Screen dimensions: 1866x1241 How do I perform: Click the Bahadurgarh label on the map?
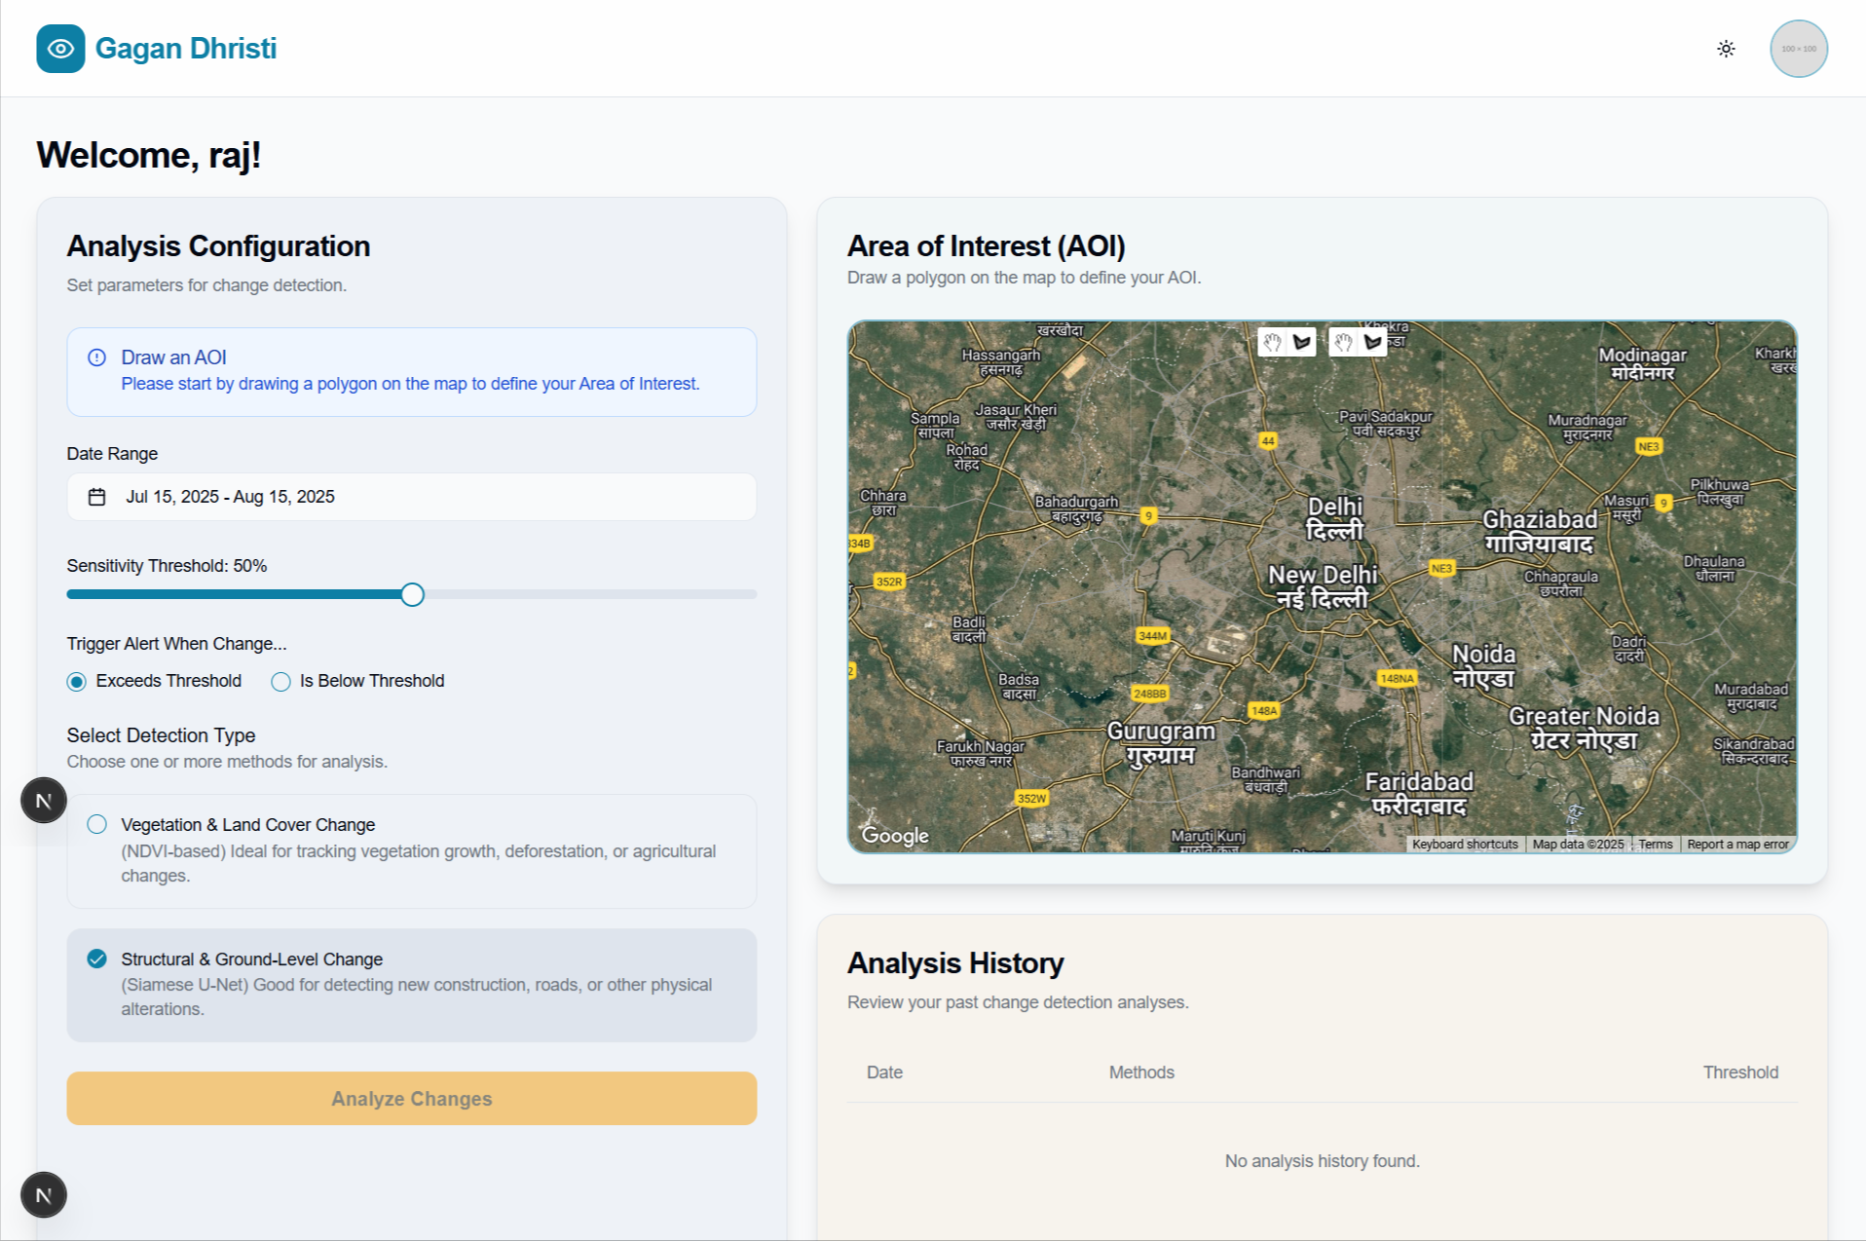pos(1076,508)
